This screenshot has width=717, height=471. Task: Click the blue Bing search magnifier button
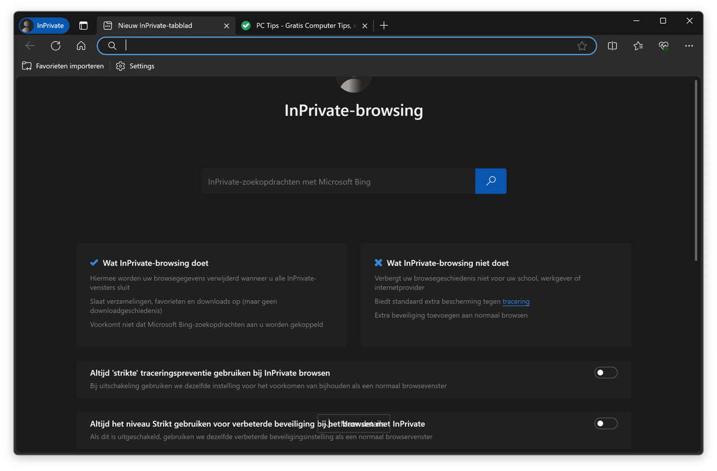tap(491, 181)
